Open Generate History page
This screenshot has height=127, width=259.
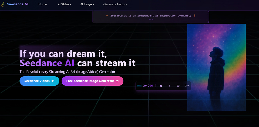tap(115, 4)
